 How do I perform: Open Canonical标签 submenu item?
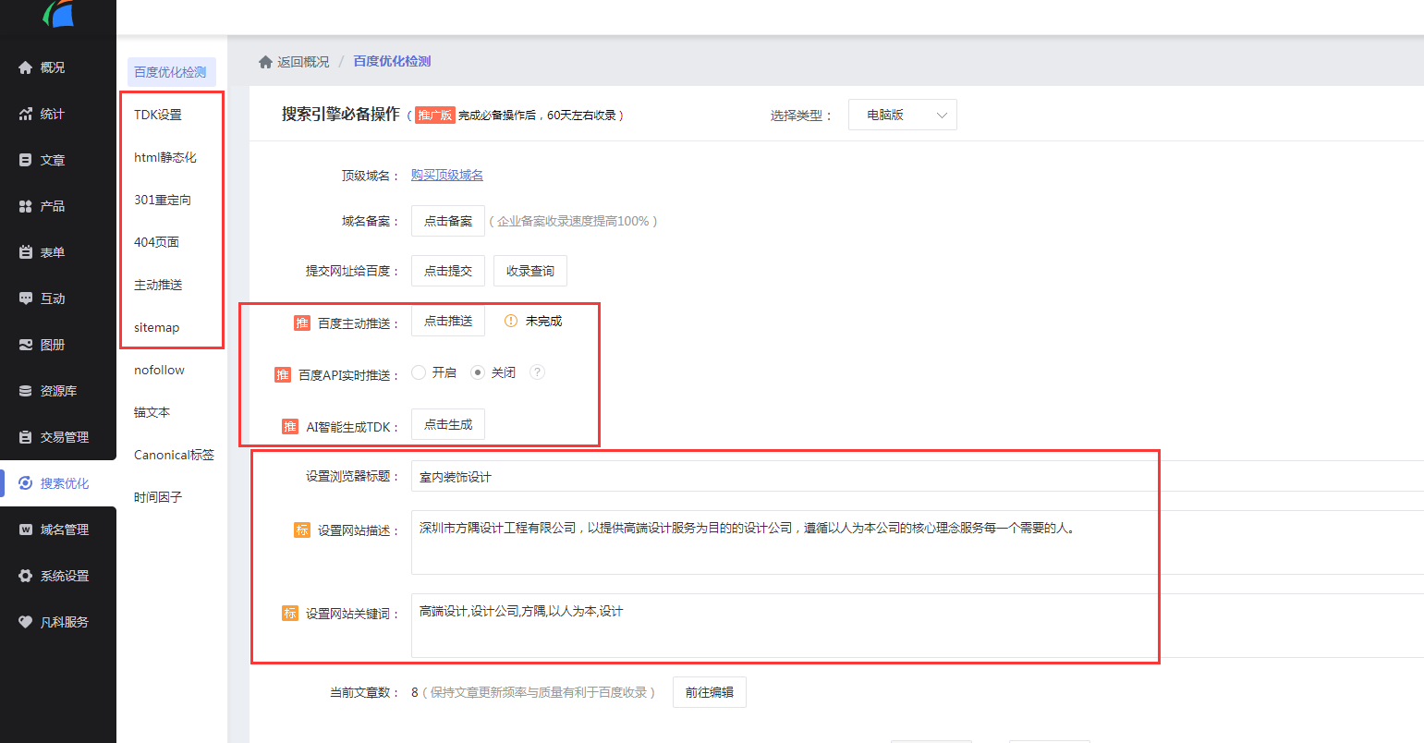(175, 455)
